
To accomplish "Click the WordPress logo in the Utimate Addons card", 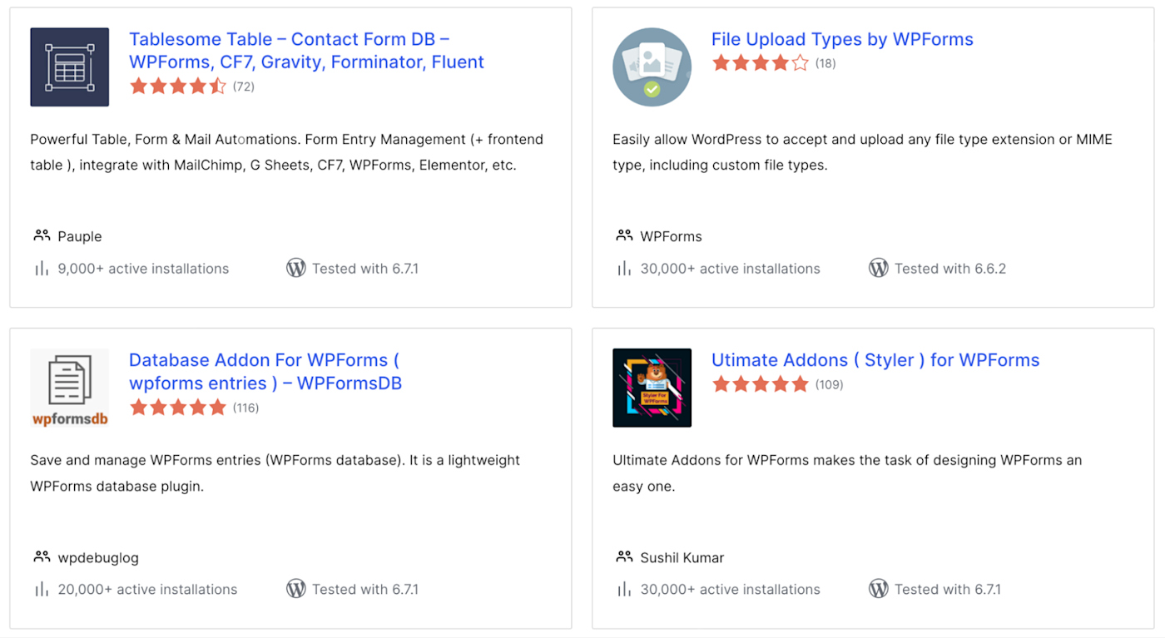I will (x=879, y=589).
